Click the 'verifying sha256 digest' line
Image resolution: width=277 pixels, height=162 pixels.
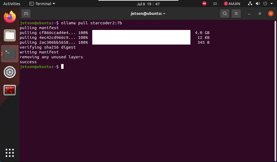point(48,47)
